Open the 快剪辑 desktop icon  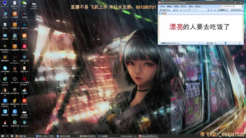24,15
